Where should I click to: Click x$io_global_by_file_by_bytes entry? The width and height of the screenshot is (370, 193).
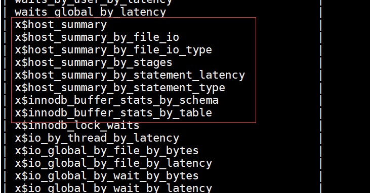107,151
